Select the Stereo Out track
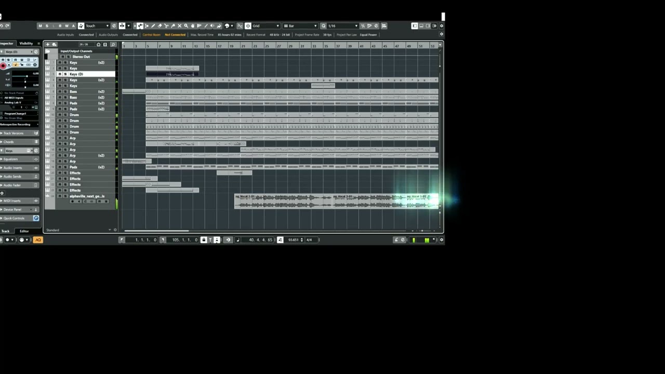Screen dimensions: 665x374 pyautogui.click(x=81, y=57)
